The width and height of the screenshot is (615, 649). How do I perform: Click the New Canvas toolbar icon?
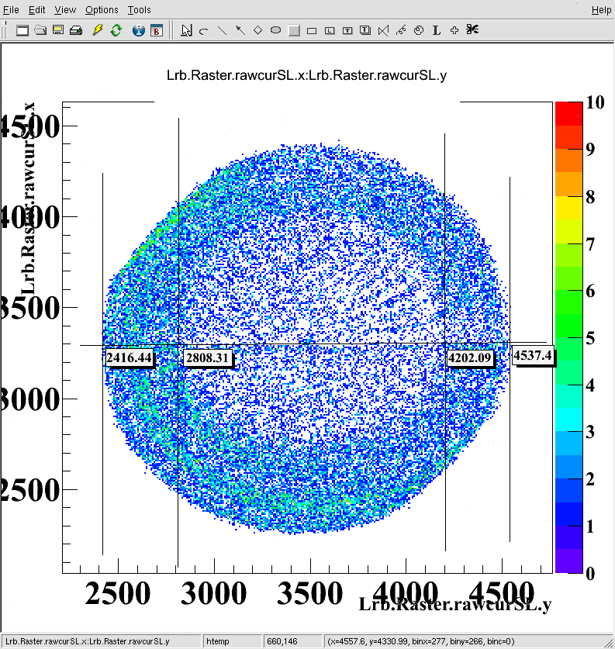[x=22, y=30]
